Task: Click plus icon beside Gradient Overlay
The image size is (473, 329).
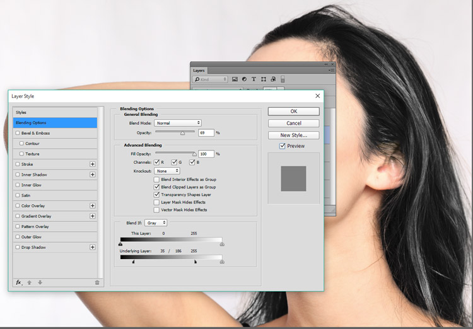Action: pos(93,216)
